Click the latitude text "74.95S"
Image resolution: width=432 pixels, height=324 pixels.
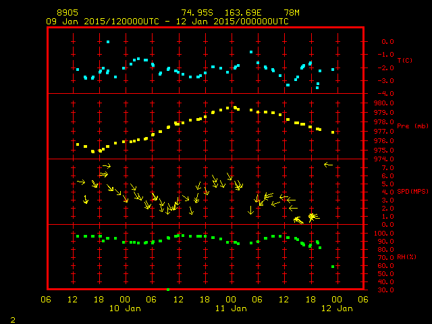197,13
